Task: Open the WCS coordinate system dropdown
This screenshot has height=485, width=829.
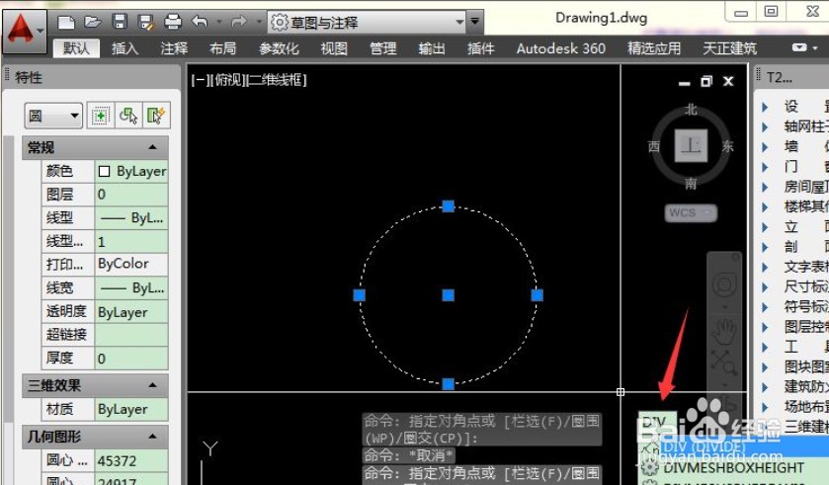Action: coord(691,213)
